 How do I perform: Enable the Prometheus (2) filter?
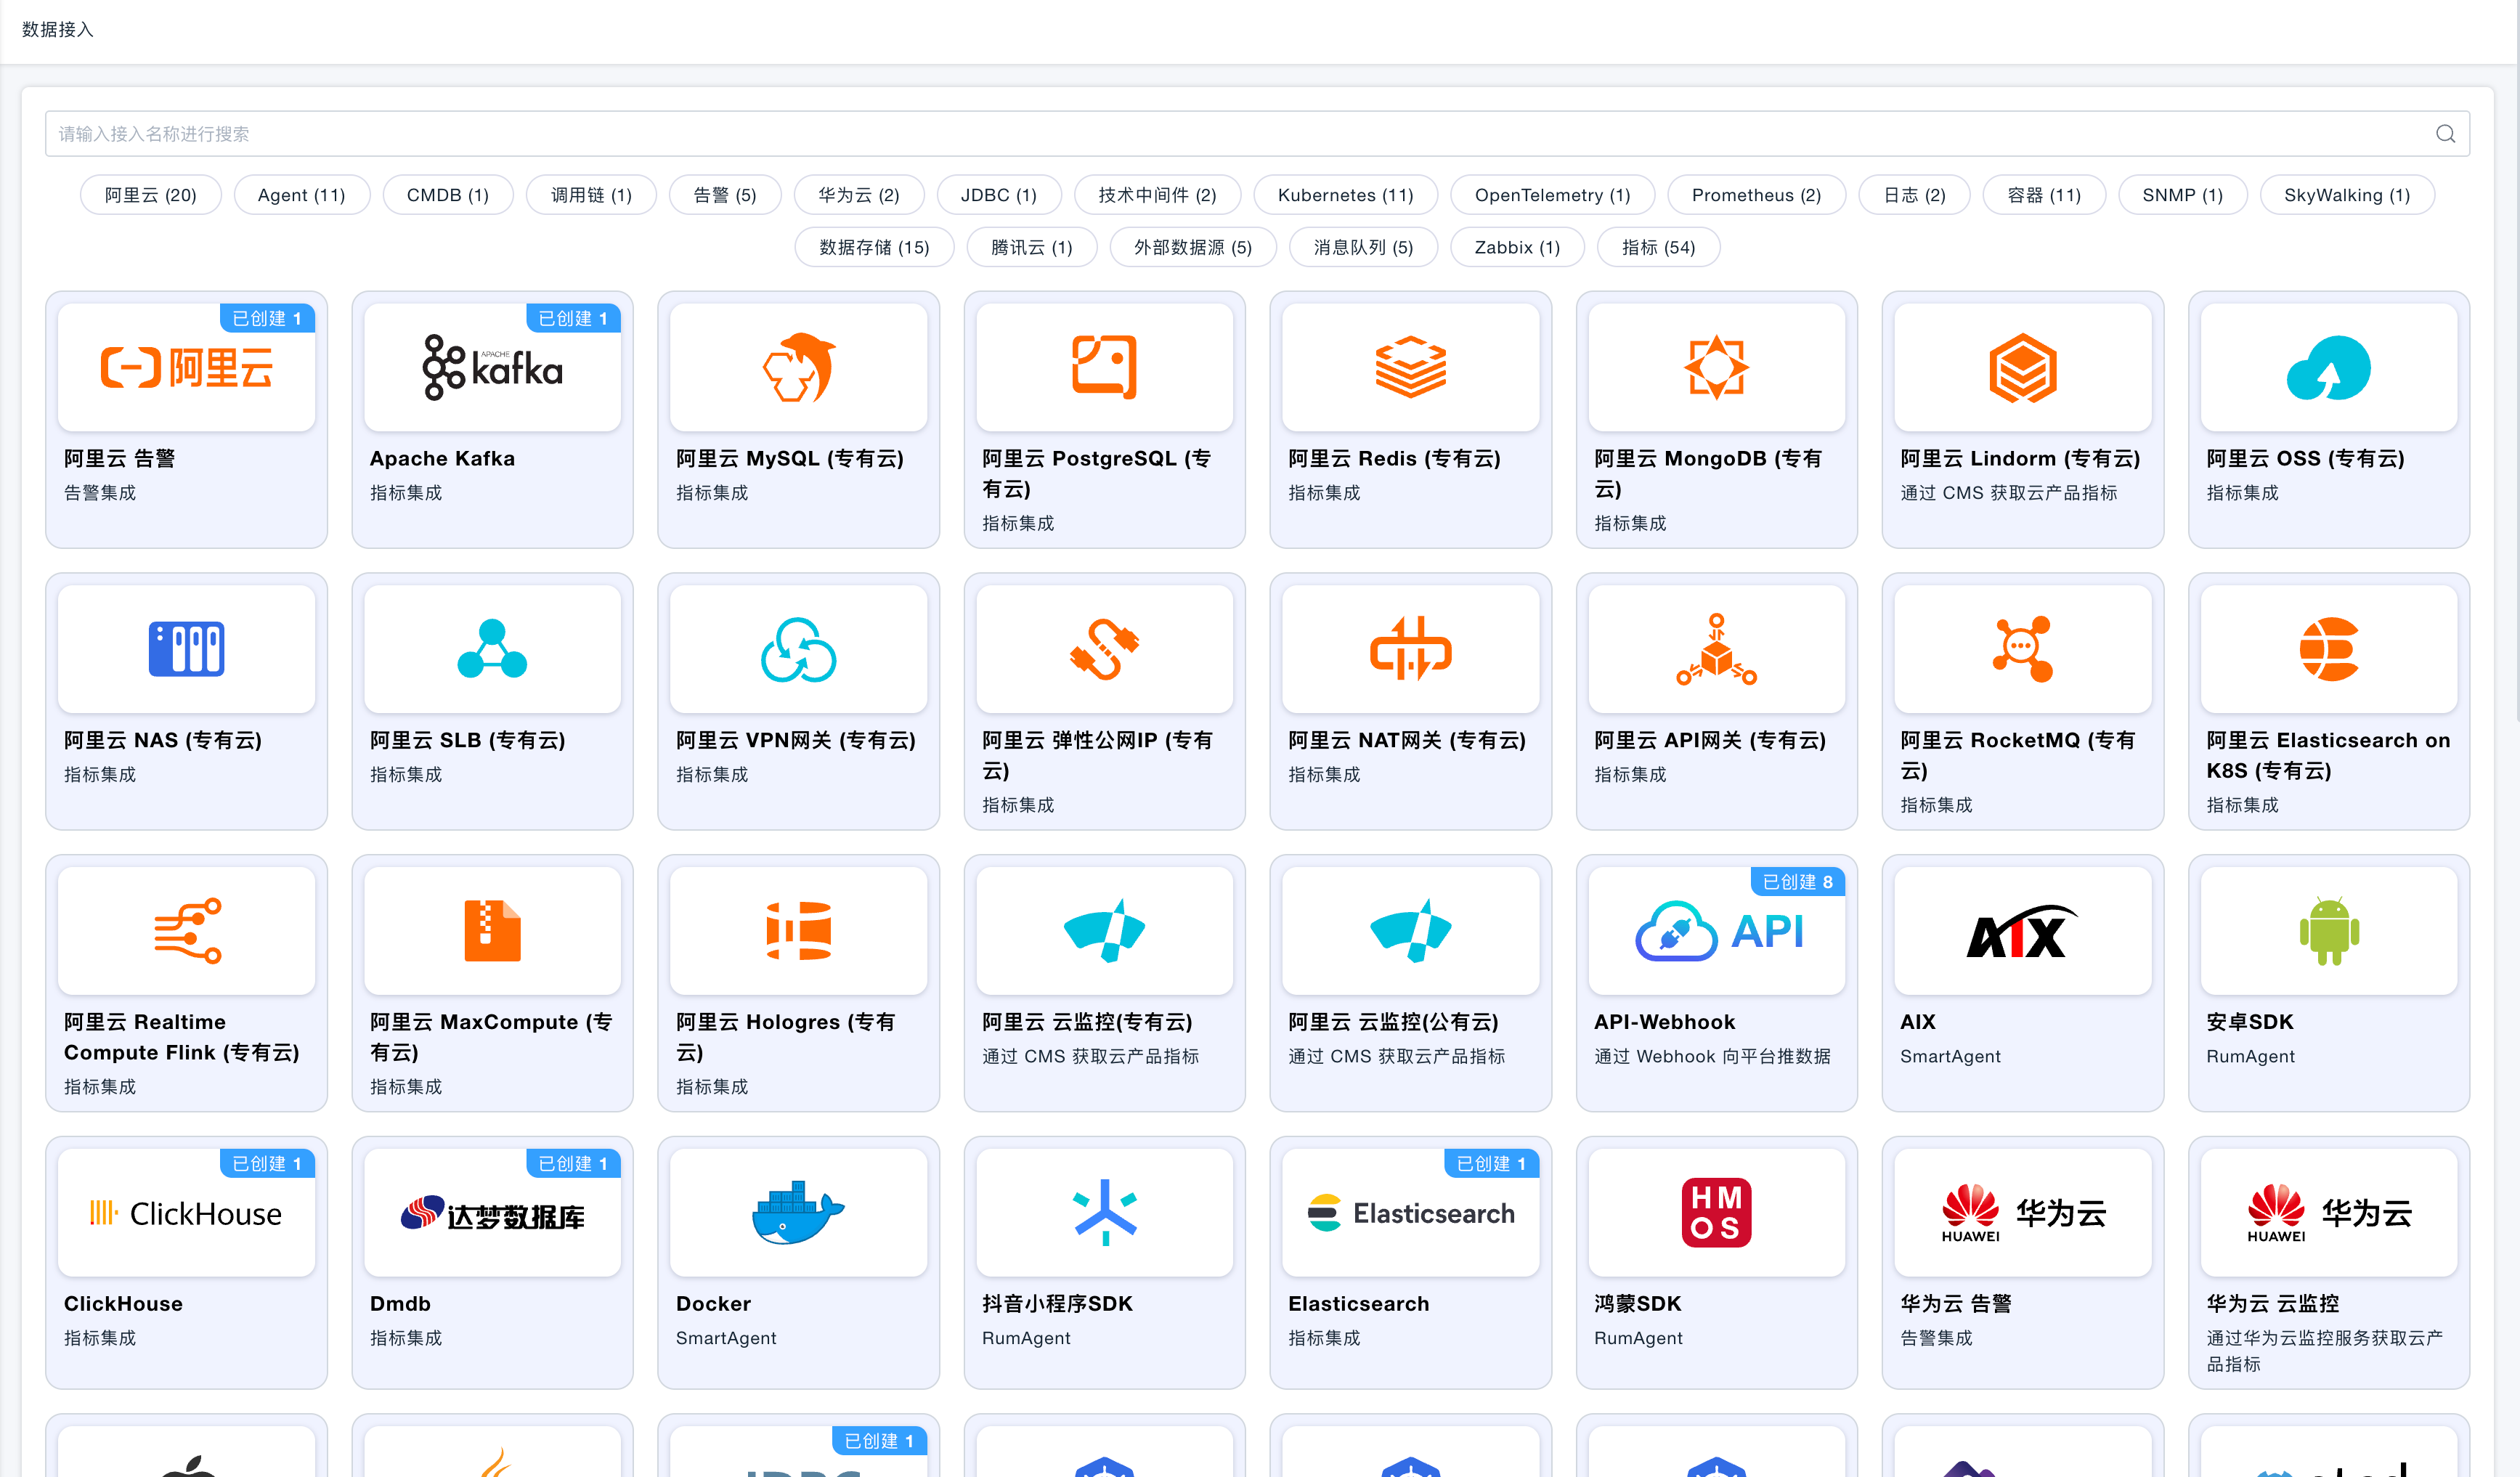click(x=1757, y=195)
